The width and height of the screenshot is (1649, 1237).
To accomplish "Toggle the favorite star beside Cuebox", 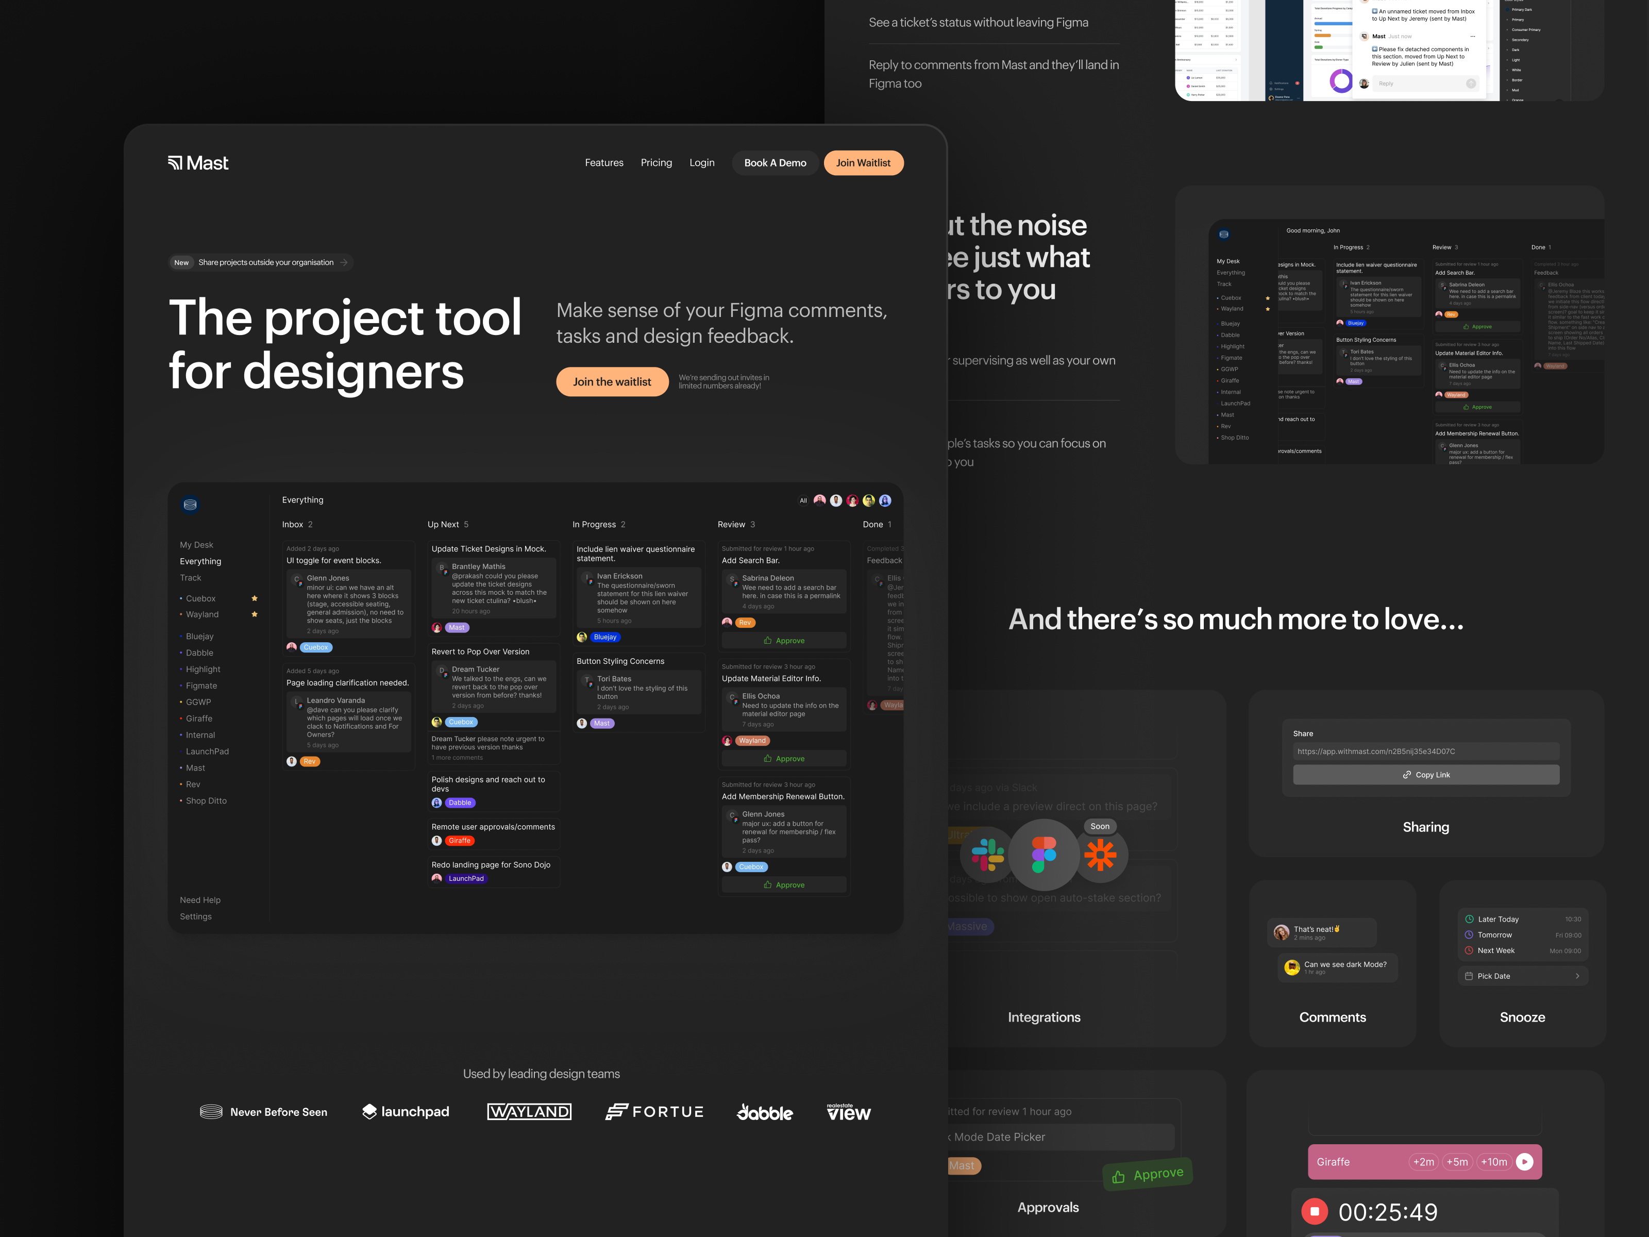I will [x=254, y=598].
